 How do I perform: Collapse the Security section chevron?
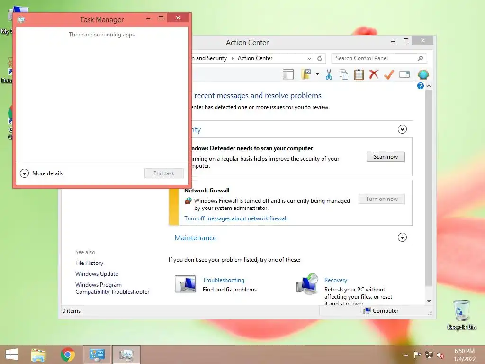pos(402,129)
